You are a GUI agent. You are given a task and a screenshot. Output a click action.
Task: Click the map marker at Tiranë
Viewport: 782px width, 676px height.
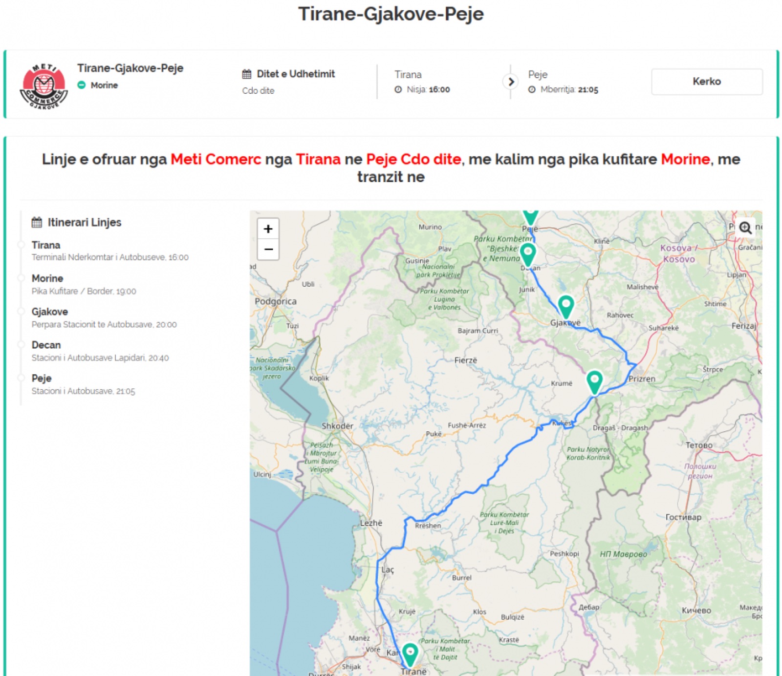coord(410,655)
